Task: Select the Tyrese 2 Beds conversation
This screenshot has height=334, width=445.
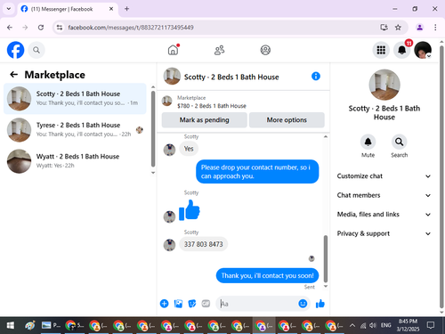Action: point(75,130)
